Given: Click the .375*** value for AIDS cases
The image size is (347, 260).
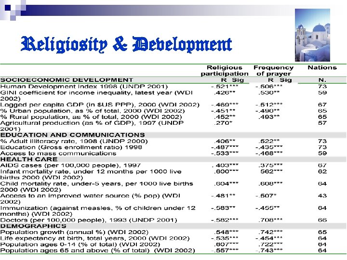Looking at the screenshot, I should [x=270, y=165].
